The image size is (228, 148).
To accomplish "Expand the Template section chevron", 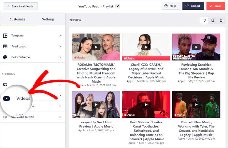I will click(x=60, y=35).
